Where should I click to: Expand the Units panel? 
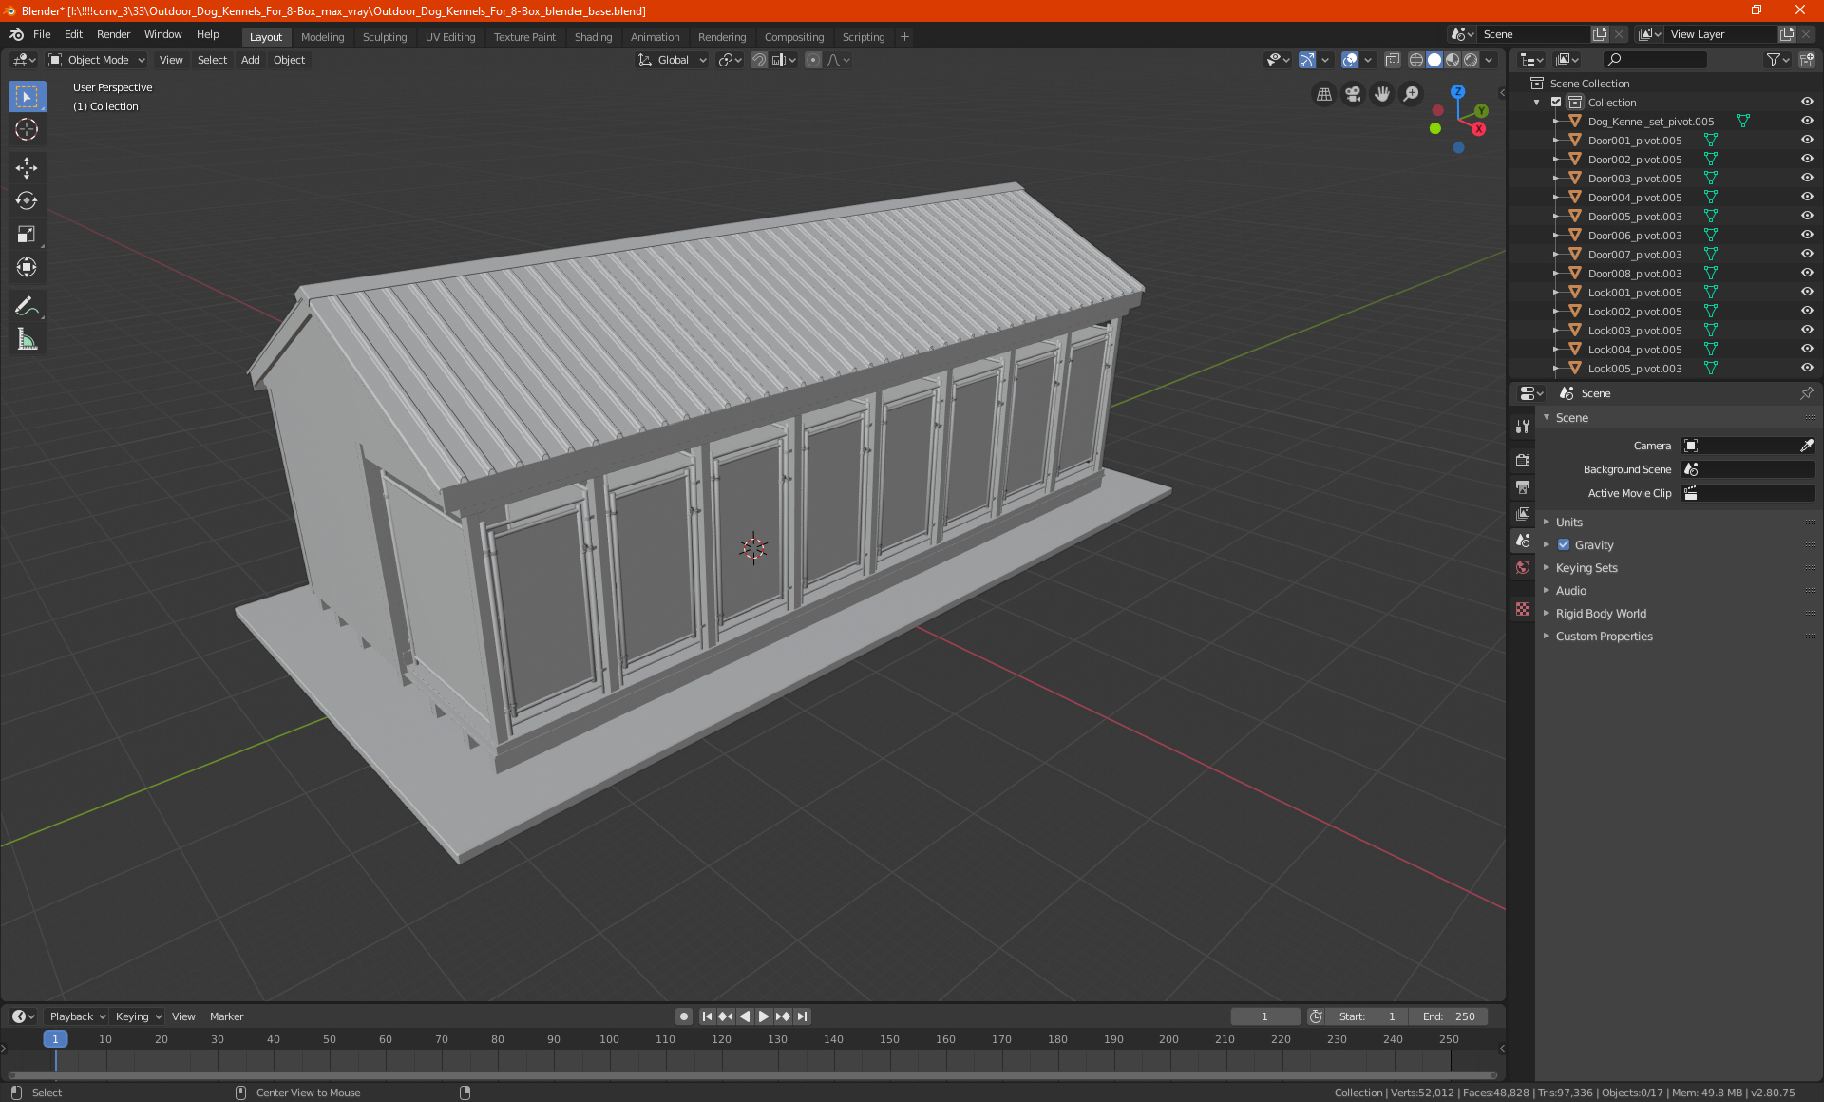[1568, 522]
